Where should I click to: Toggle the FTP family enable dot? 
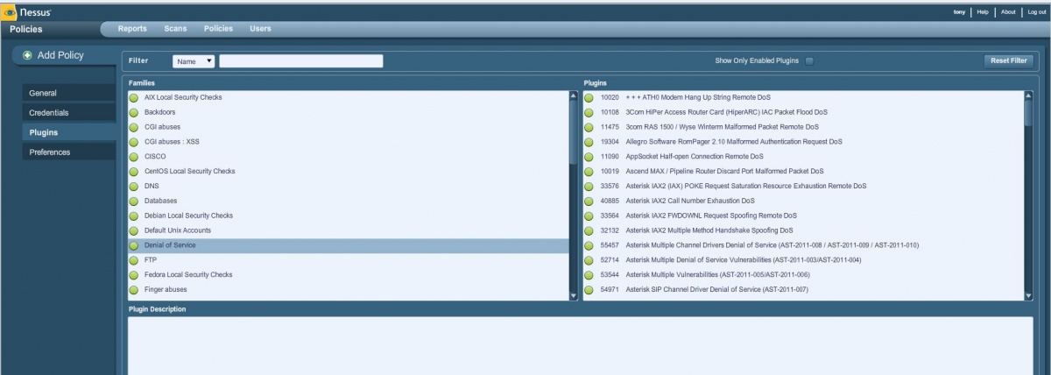tap(134, 261)
